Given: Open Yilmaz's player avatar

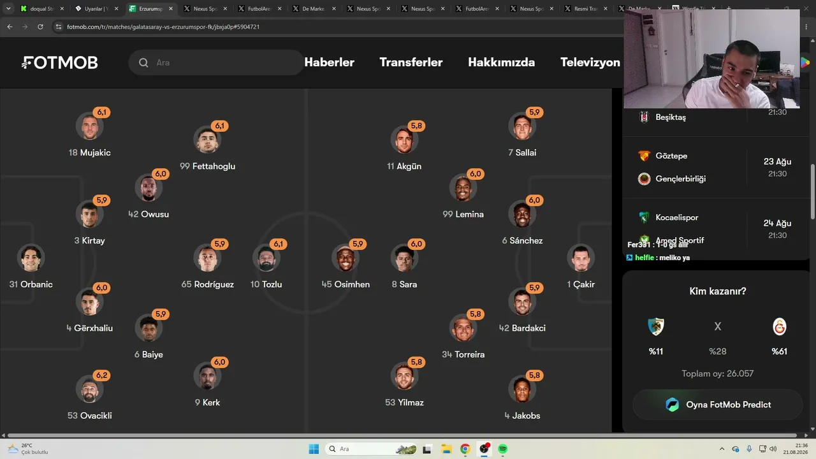Looking at the screenshot, I should (404, 376).
